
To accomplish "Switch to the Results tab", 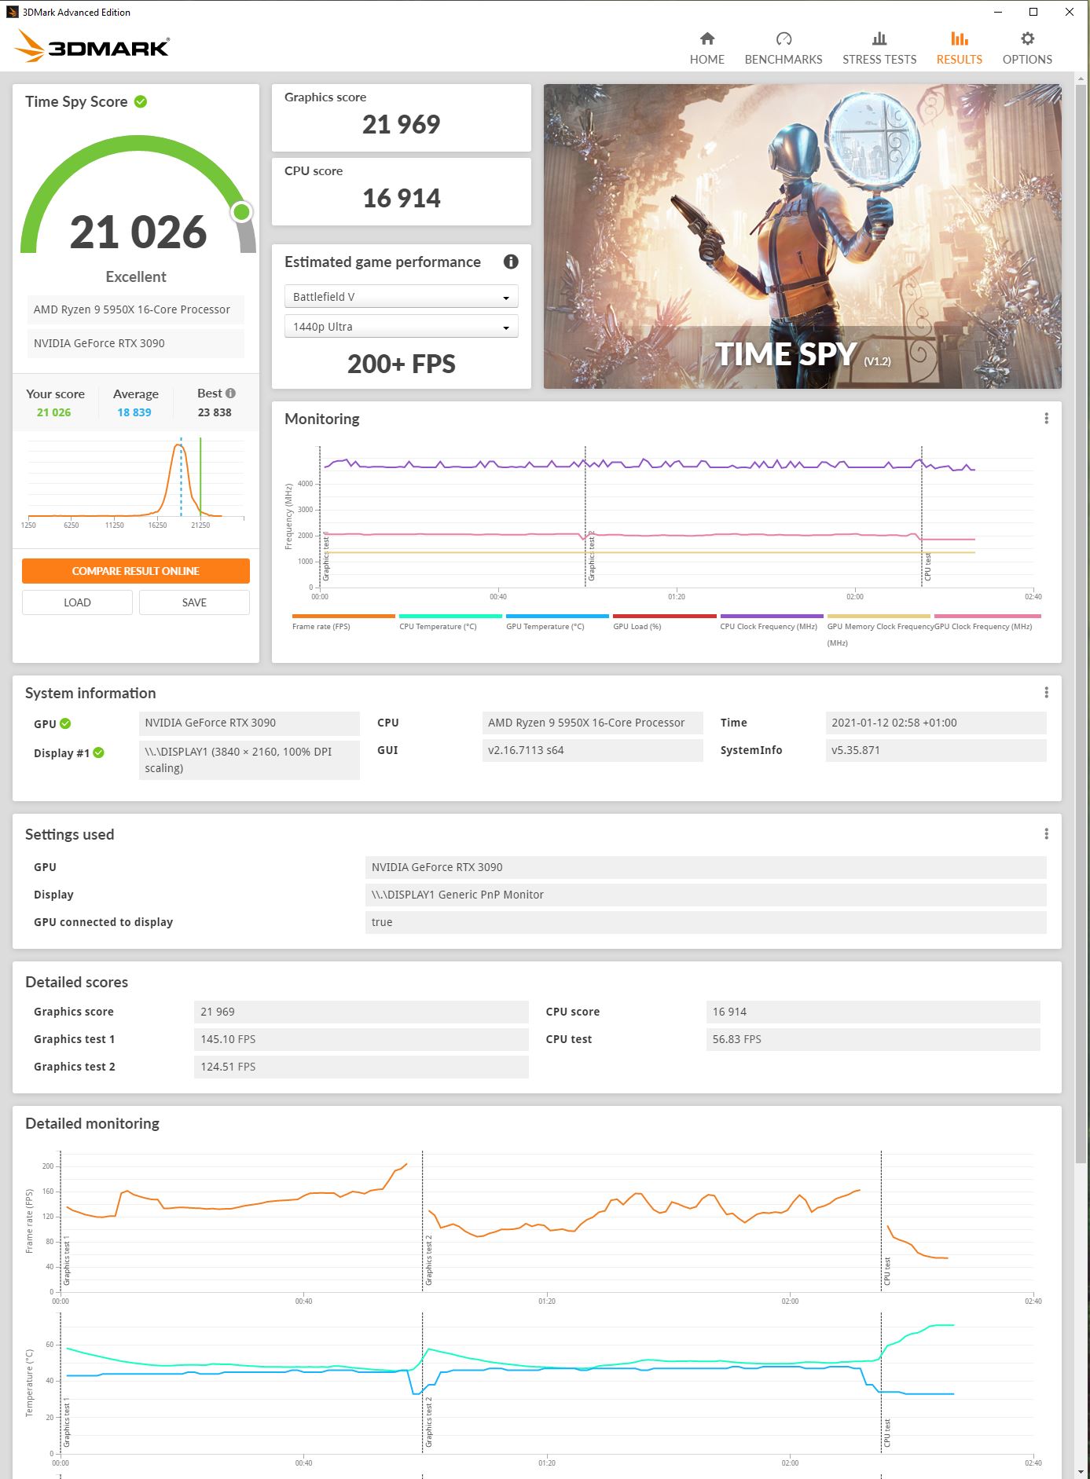I will 959,48.
